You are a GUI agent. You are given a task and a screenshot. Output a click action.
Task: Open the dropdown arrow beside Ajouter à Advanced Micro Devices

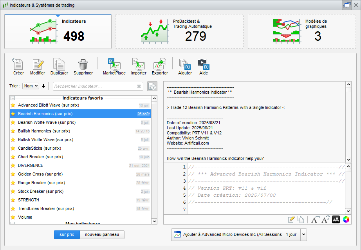click(x=303, y=235)
